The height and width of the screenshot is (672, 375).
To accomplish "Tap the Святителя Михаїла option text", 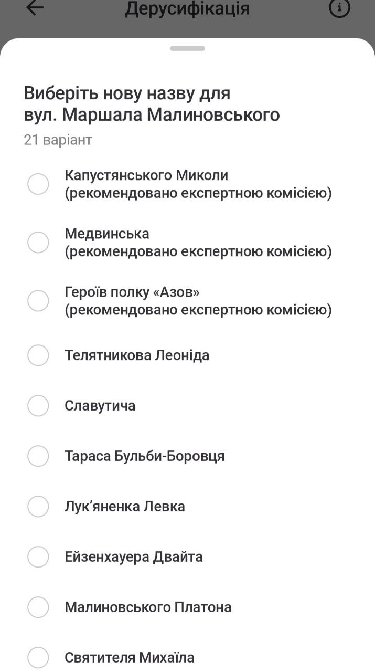I will point(130,658).
